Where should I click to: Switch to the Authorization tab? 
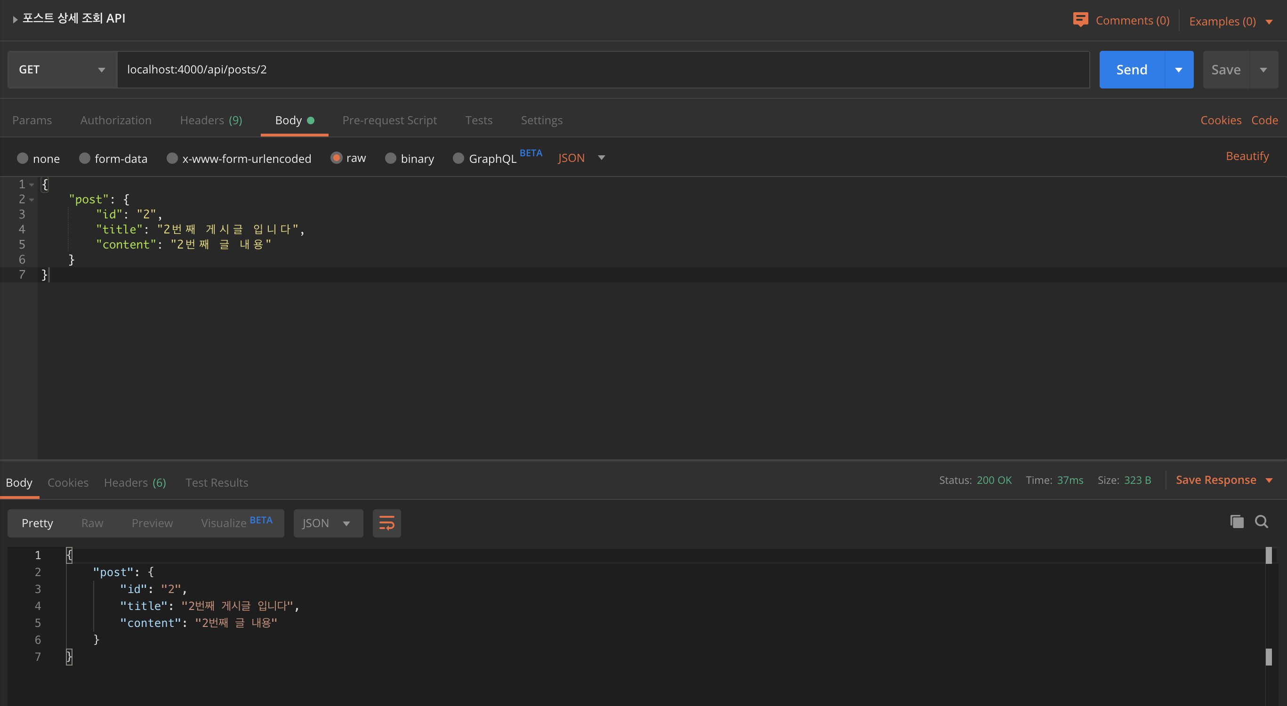click(x=116, y=120)
